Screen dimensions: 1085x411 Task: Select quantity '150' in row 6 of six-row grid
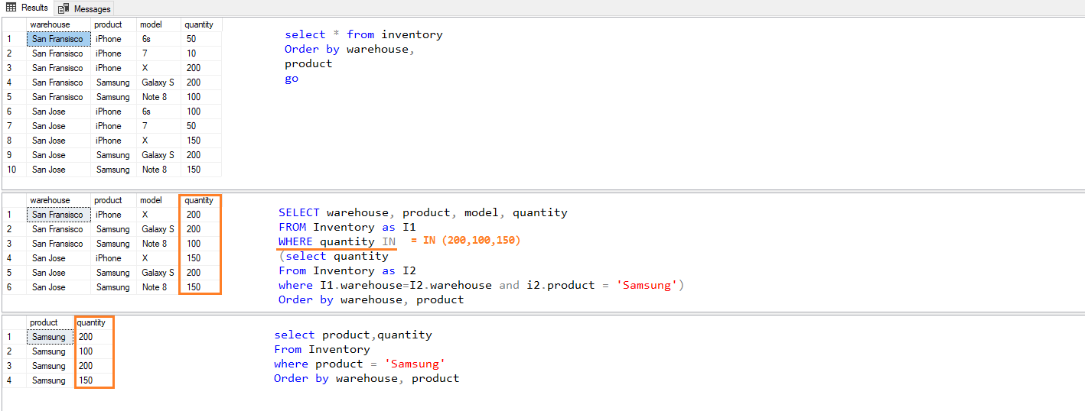coord(202,287)
